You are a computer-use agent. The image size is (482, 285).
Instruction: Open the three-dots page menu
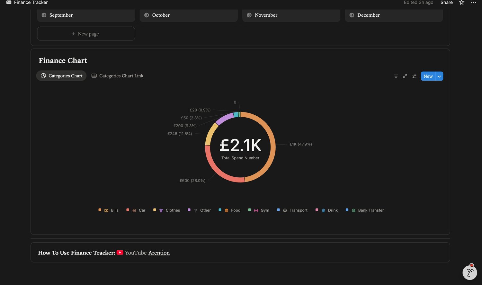point(473,3)
